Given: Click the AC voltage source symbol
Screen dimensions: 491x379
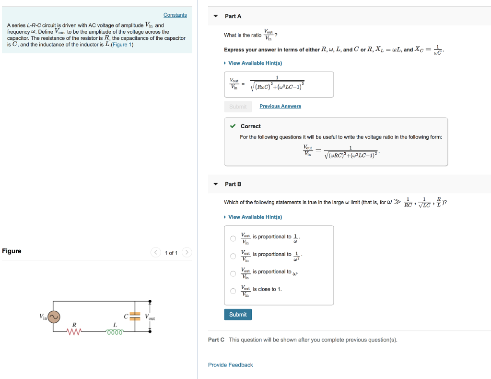Looking at the screenshot, I should pos(53,317).
